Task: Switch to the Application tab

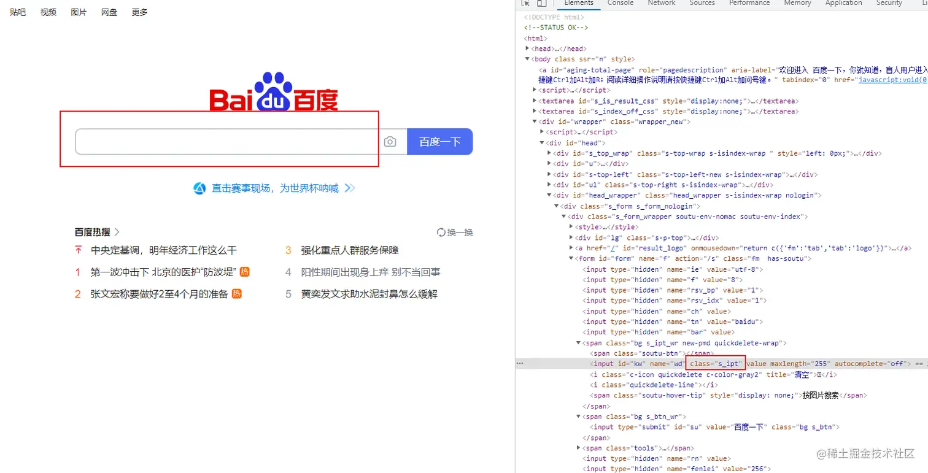Action: pyautogui.click(x=843, y=3)
